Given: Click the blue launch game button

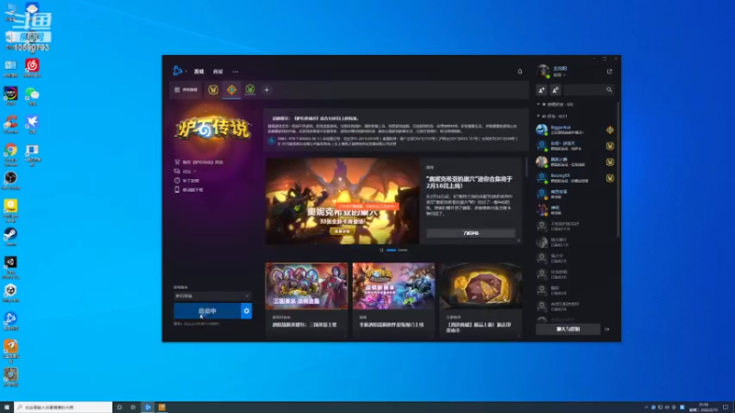Looking at the screenshot, I should coord(208,311).
